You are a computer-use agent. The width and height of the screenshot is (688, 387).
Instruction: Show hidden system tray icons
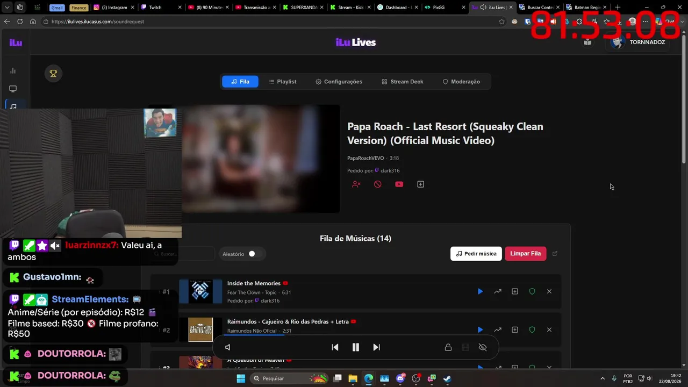602,378
